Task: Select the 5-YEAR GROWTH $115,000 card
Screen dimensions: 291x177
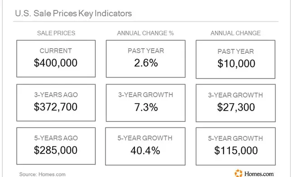Action: pyautogui.click(x=236, y=146)
